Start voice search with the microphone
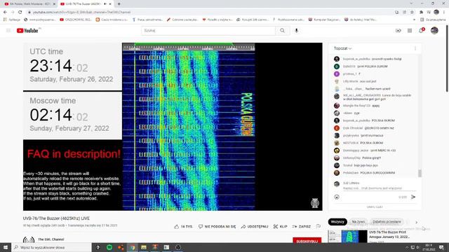Screen dimensions: 449x252 pos(296,31)
